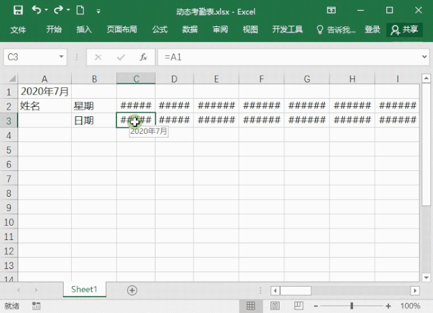
Task: Click the horizontal scrollbar thumb
Action: click(296, 291)
